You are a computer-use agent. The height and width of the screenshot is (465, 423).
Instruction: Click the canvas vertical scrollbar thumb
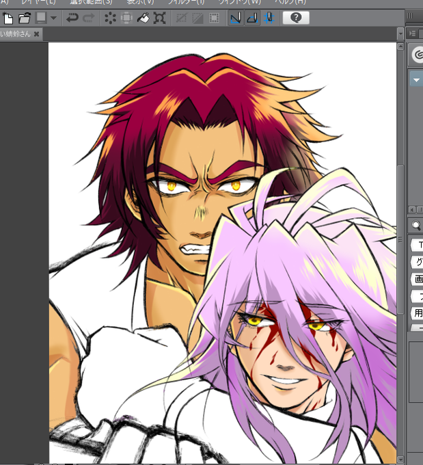click(x=400, y=239)
